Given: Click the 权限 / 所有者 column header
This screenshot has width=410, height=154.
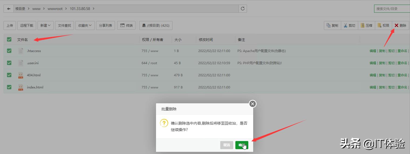Looking at the screenshot, I should tap(153, 40).
